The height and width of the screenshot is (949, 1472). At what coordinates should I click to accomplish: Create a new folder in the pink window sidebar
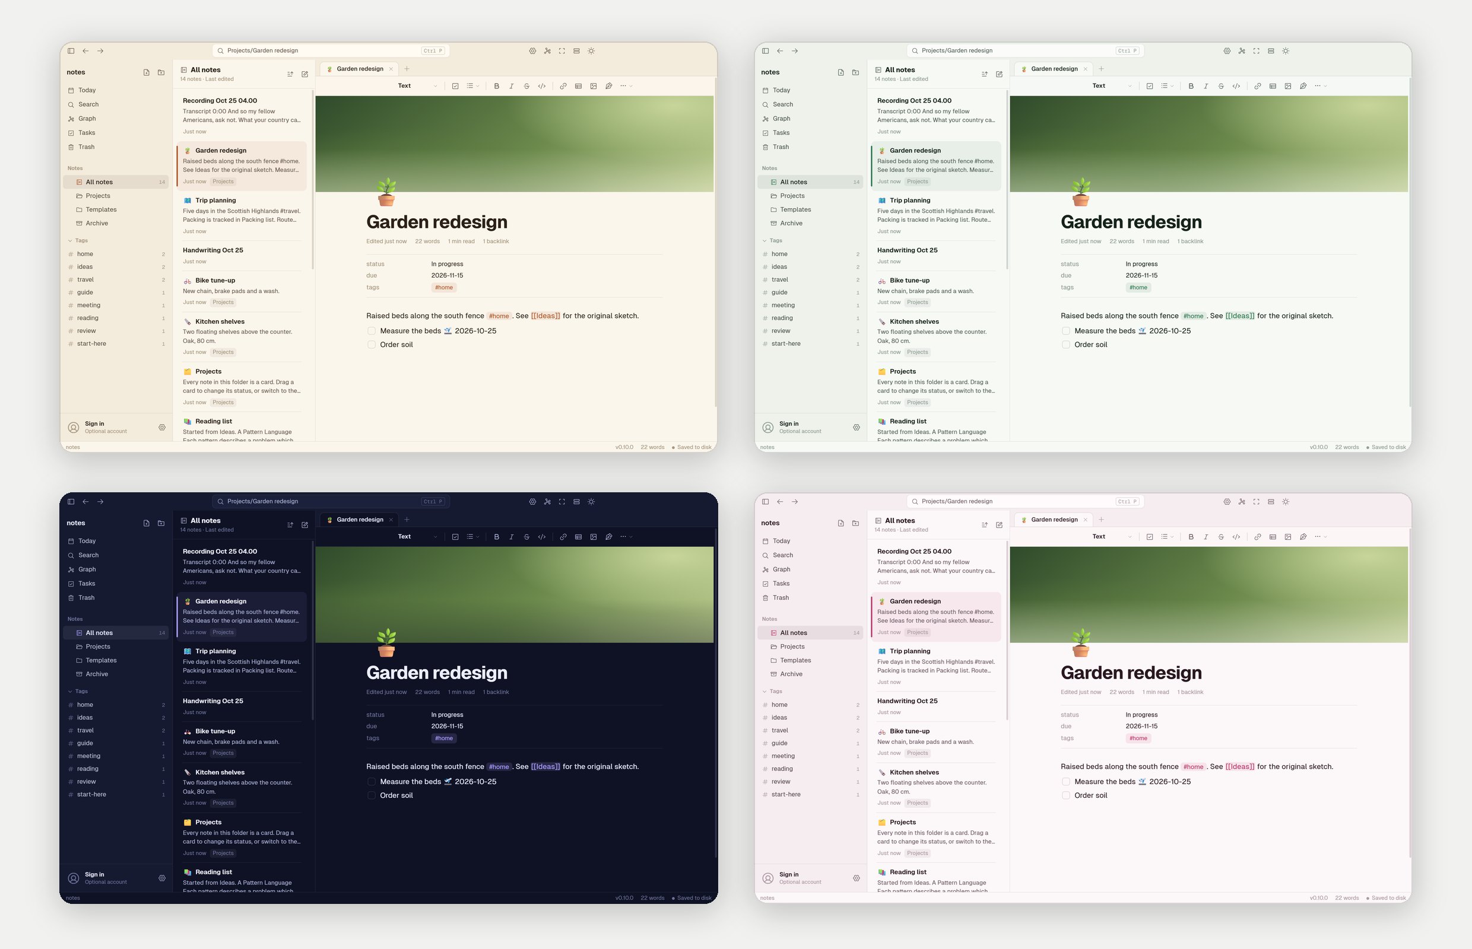tap(855, 523)
